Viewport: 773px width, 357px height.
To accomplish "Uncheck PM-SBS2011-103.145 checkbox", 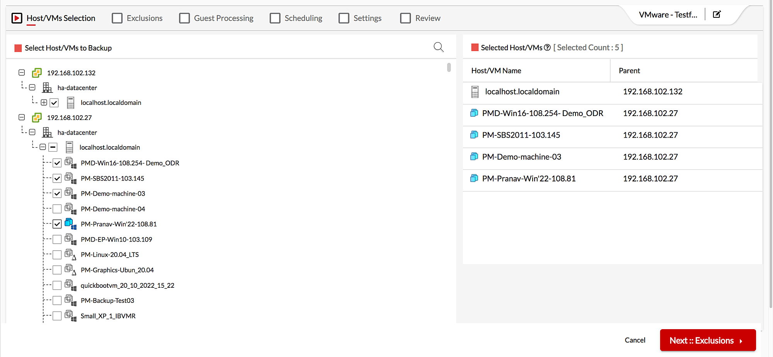I will 57,178.
